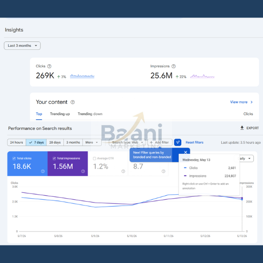Switch to the Trending up tab

(60, 114)
